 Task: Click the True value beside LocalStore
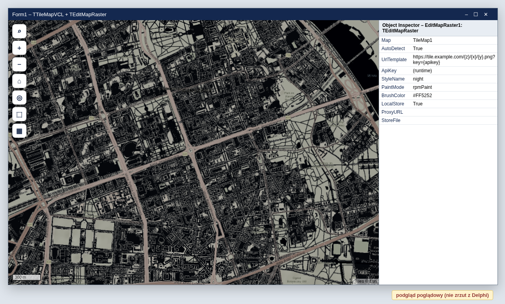(x=418, y=104)
